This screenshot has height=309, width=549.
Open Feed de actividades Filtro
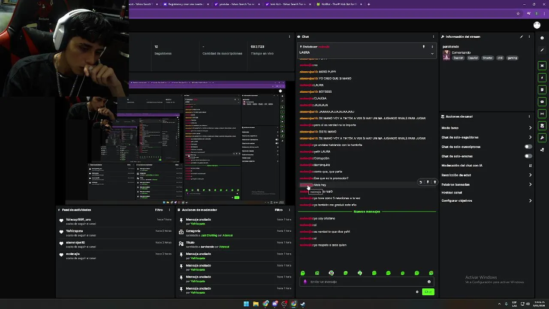[159, 210]
